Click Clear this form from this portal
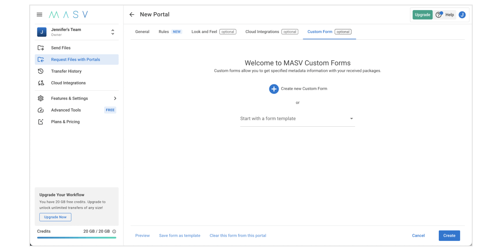 pyautogui.click(x=238, y=236)
